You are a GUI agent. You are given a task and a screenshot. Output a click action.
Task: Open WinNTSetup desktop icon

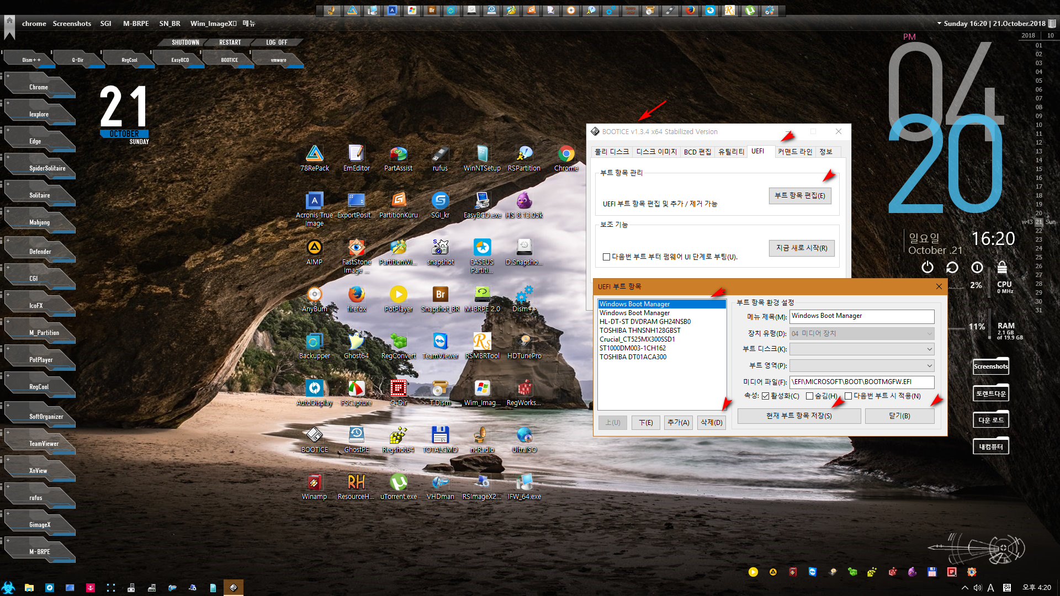(482, 158)
